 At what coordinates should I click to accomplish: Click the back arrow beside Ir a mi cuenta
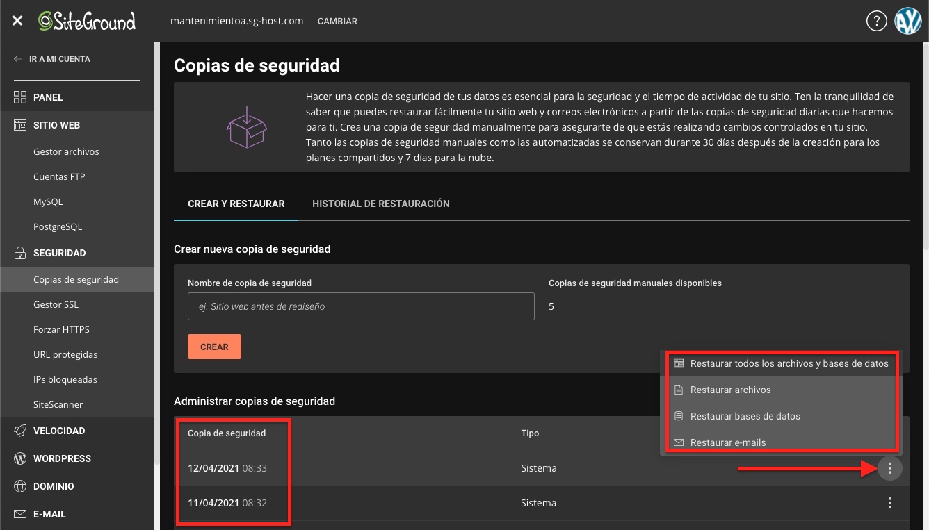tap(18, 59)
